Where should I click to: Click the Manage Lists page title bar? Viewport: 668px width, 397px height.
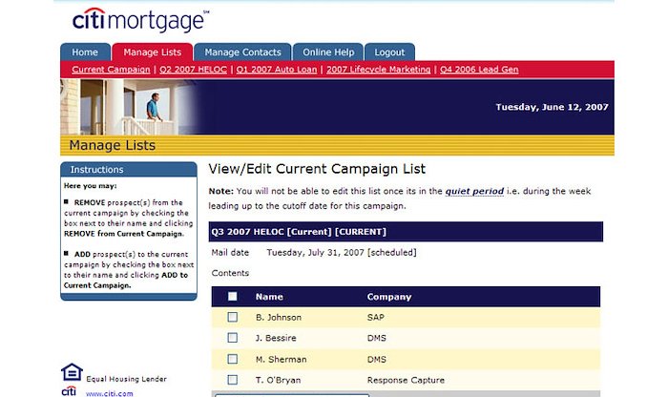point(337,145)
